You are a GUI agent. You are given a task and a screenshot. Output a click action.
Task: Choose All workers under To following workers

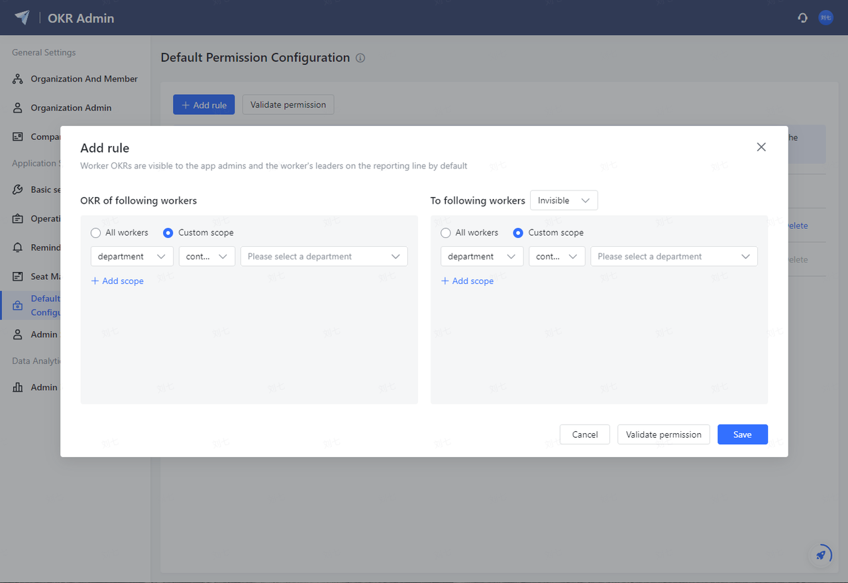[x=446, y=232]
